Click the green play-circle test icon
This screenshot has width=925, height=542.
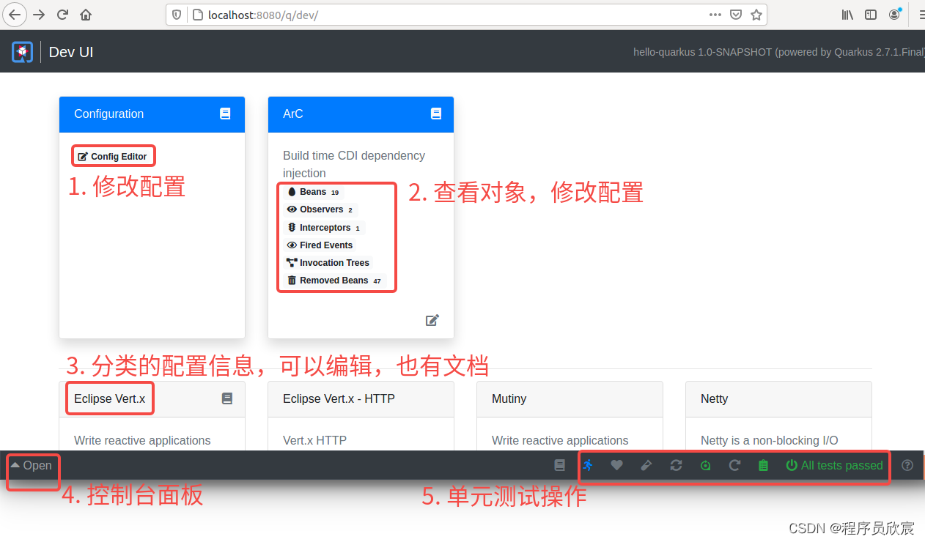pyautogui.click(x=704, y=465)
